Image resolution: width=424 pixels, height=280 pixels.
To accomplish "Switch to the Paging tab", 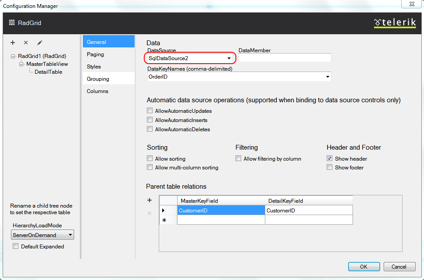I will tap(95, 54).
